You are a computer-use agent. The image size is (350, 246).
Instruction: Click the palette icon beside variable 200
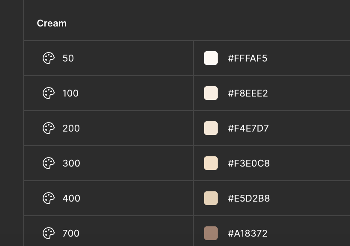click(49, 128)
